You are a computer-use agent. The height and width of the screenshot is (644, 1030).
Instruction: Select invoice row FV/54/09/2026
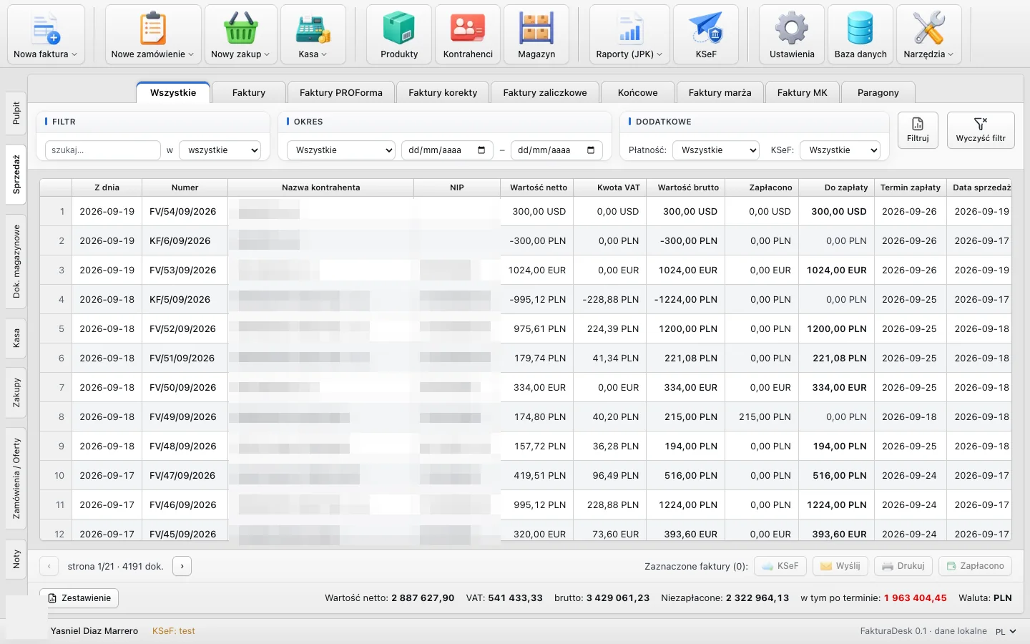(525, 212)
